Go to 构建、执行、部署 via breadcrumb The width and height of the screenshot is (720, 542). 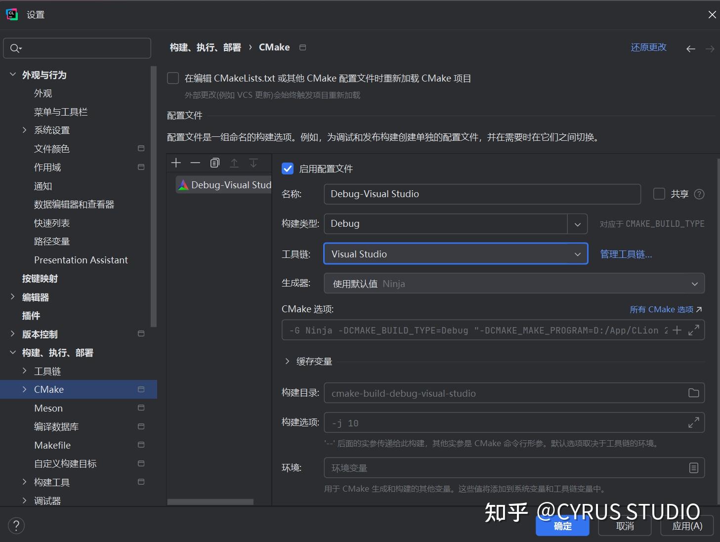pyautogui.click(x=205, y=47)
